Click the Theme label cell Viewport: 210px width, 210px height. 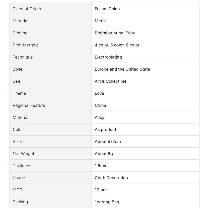tap(19, 93)
